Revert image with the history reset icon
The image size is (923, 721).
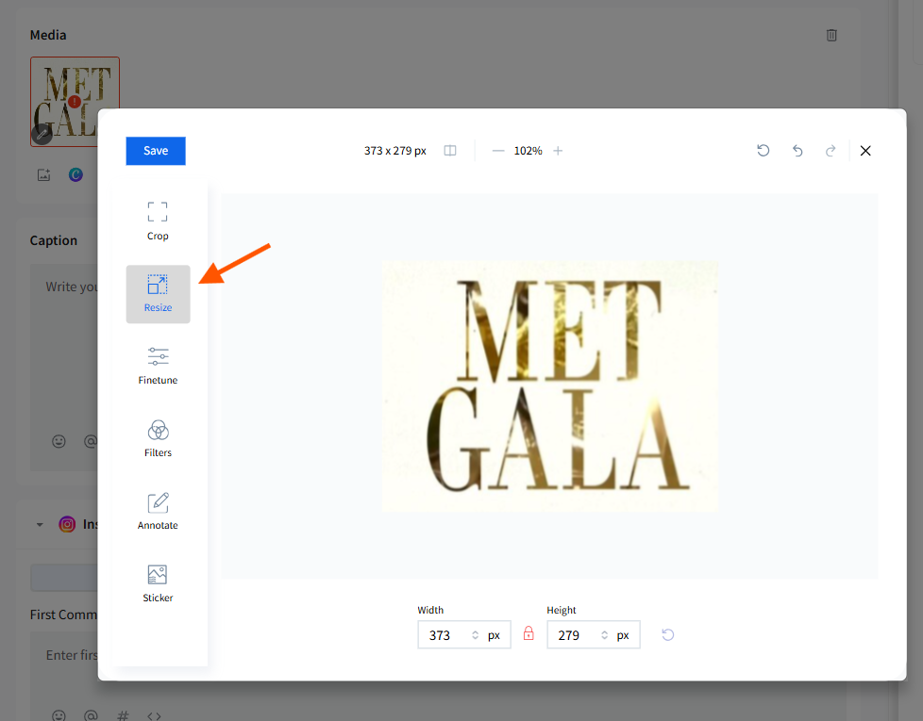coord(763,151)
